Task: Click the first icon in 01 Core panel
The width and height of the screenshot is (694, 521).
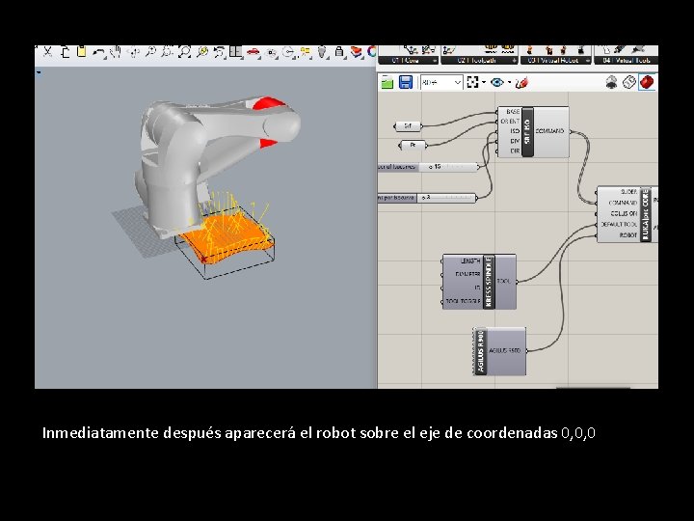Action: point(410,50)
